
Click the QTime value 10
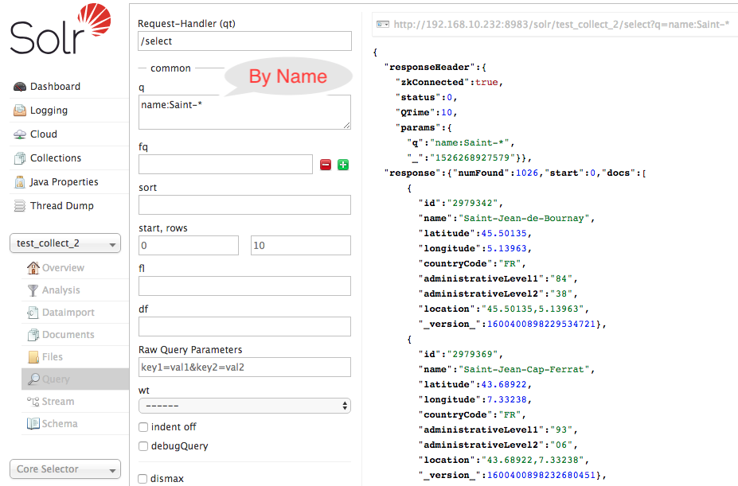pyautogui.click(x=447, y=112)
